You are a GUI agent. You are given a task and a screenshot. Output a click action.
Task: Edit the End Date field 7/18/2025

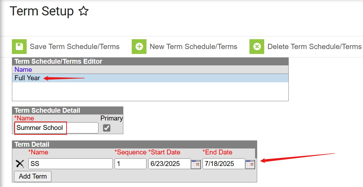point(224,164)
